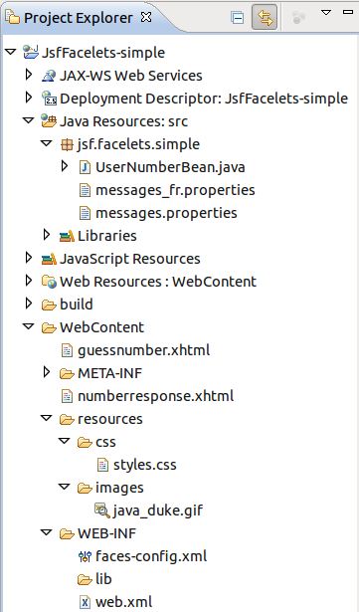Click the Deployment Descriptor icon

pyautogui.click(x=49, y=98)
